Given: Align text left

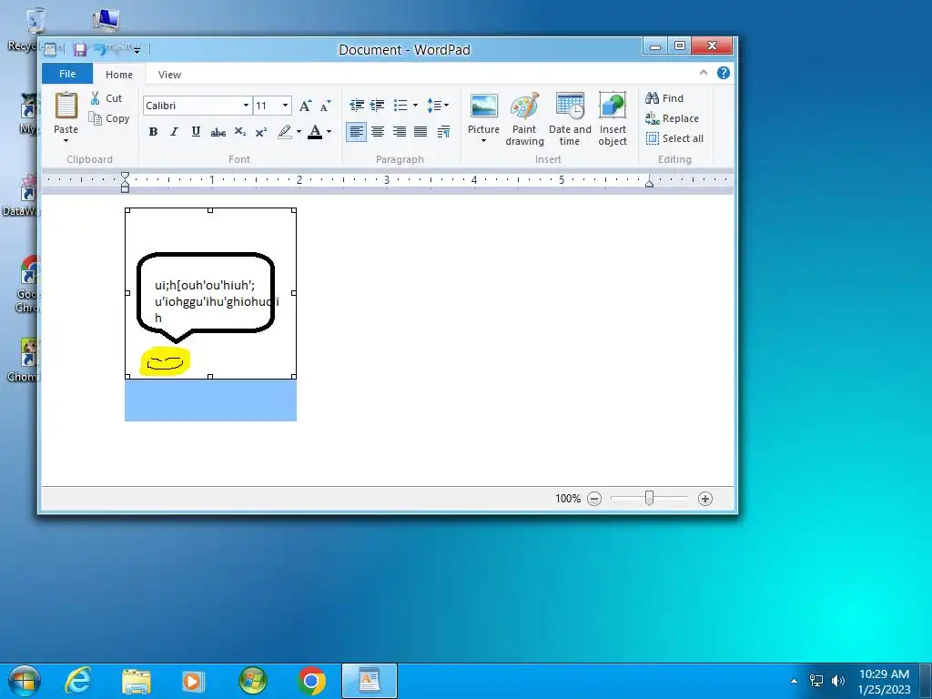Looking at the screenshot, I should 356,132.
